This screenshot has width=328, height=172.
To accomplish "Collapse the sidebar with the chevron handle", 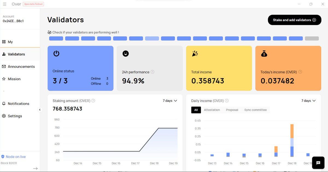I will point(40,110).
